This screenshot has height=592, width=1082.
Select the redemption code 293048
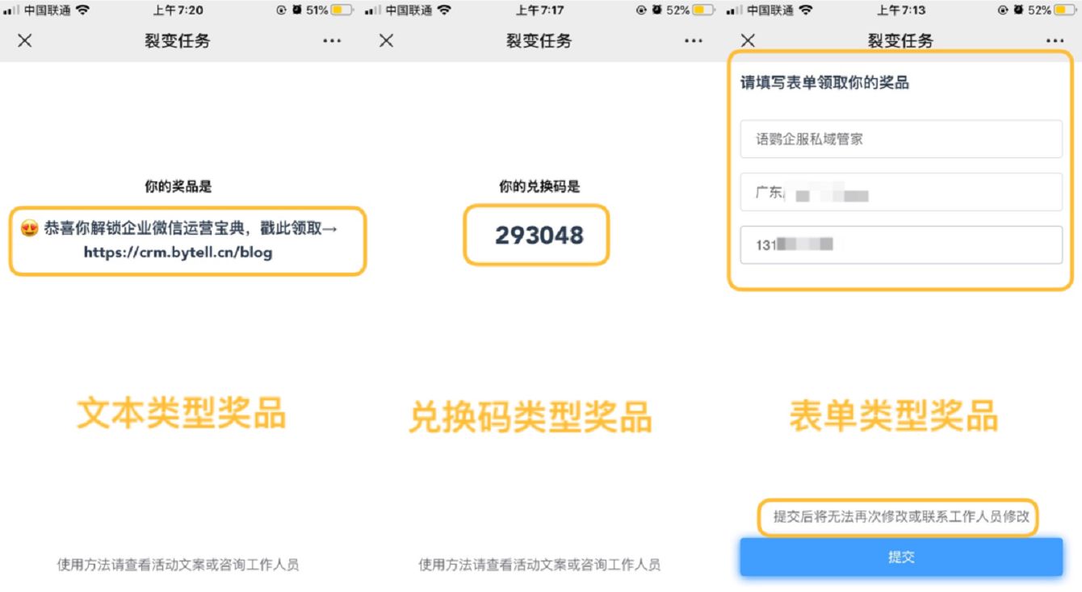(539, 235)
